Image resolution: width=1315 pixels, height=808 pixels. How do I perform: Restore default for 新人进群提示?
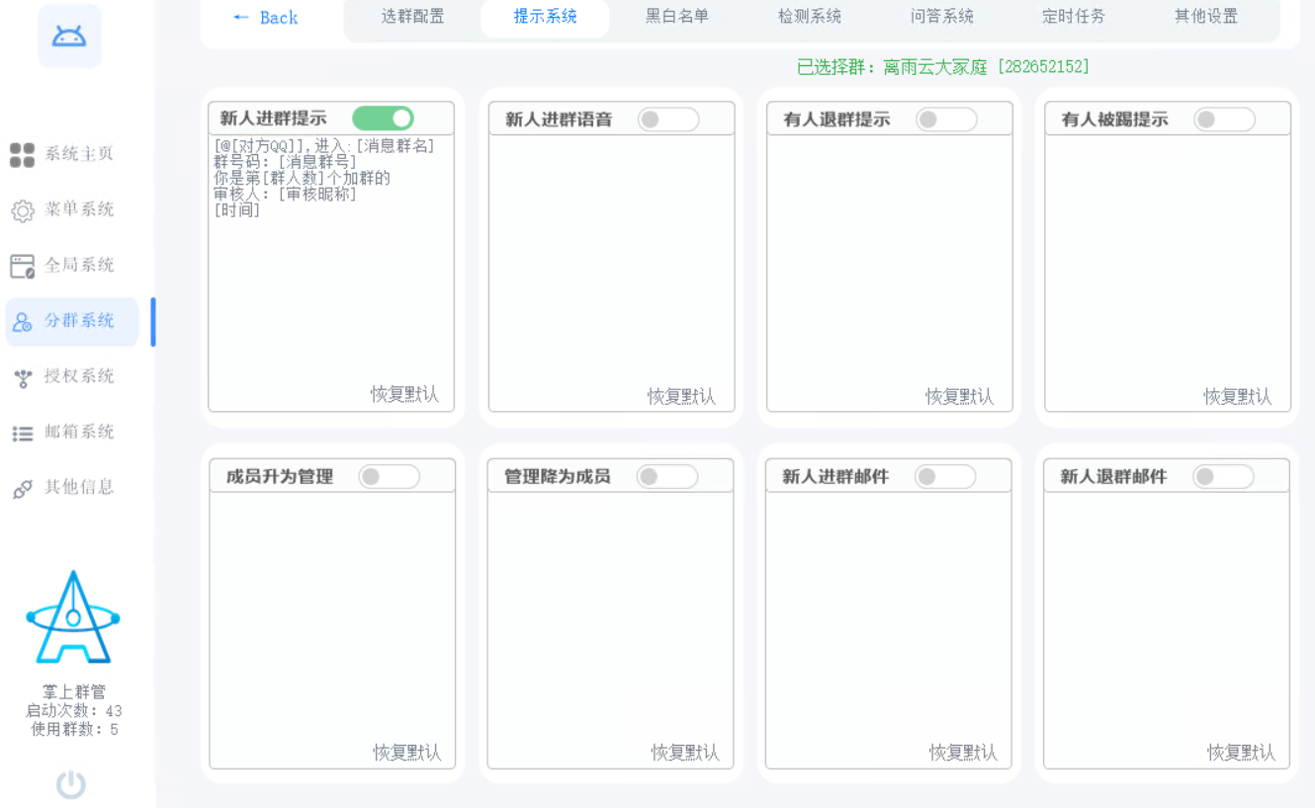point(405,395)
